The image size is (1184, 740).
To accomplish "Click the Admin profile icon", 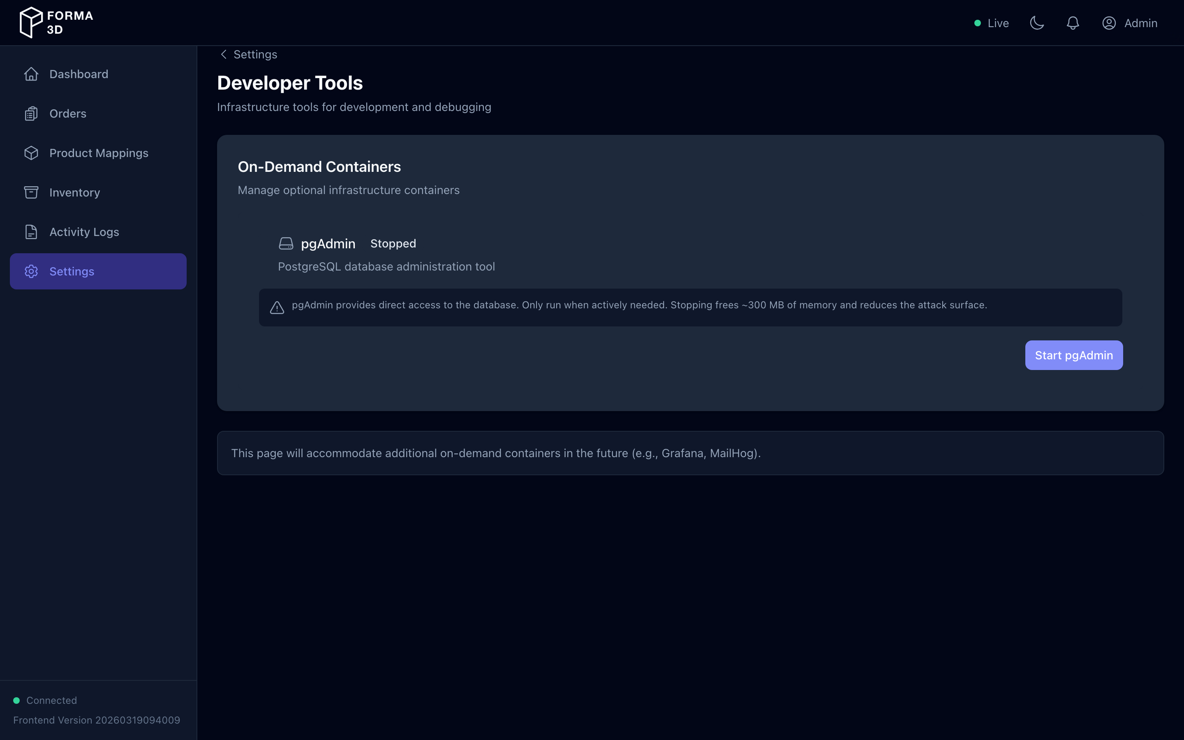I will [x=1109, y=23].
